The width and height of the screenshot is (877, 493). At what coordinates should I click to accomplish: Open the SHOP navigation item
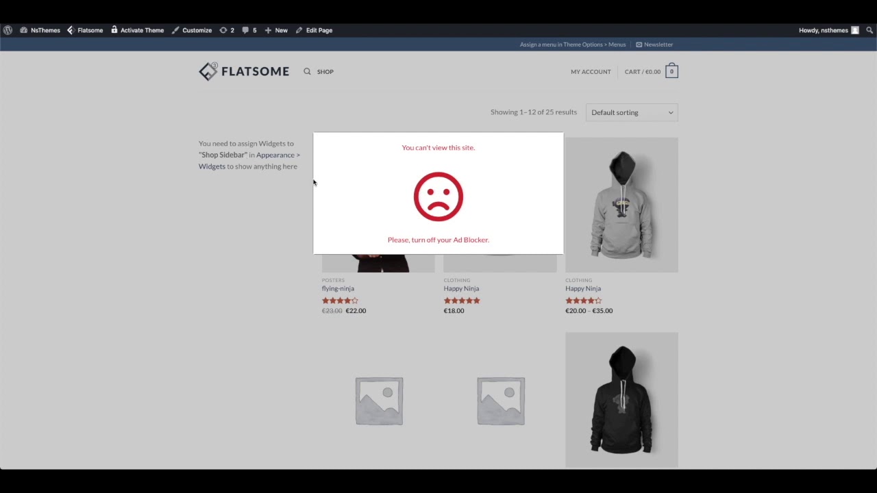tap(325, 71)
